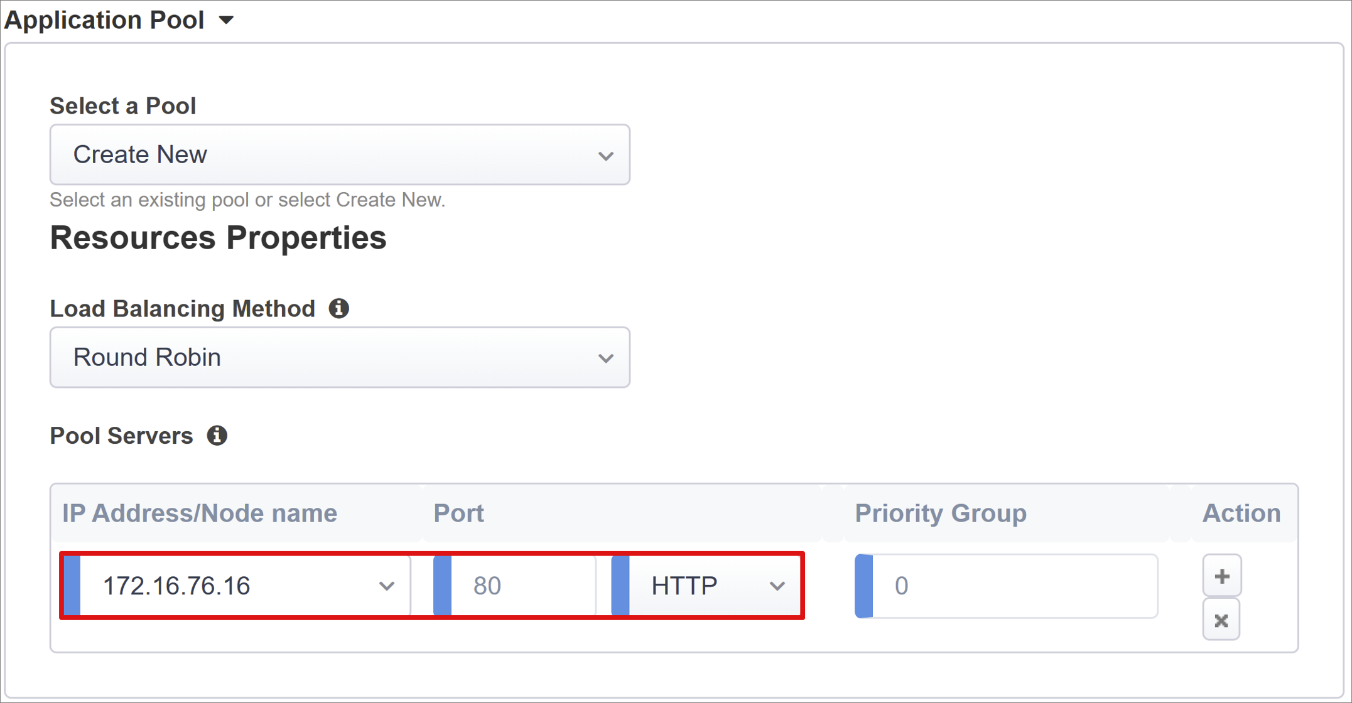1352x703 pixels.
Task: Select the Round Robin load balancing method
Action: pos(342,357)
